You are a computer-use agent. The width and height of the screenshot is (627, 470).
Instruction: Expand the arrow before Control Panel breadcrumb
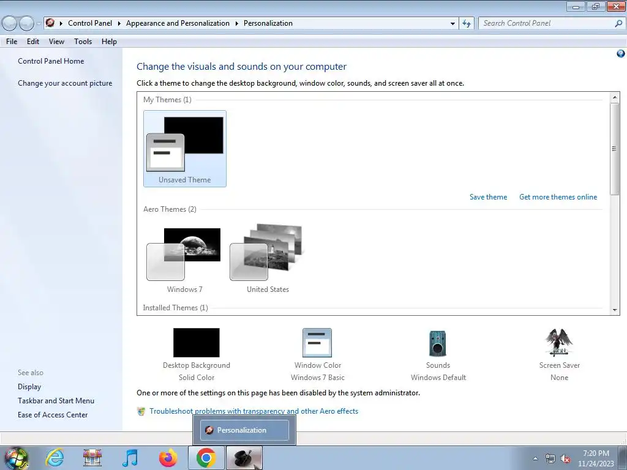[61, 24]
